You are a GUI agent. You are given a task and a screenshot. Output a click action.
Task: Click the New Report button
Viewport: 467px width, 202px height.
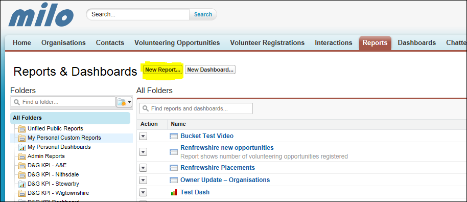(163, 70)
